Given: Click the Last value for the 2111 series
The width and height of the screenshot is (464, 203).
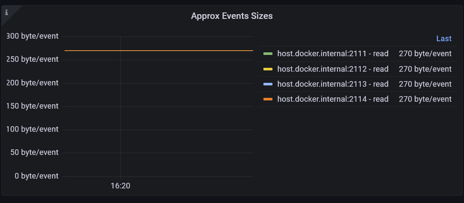Looking at the screenshot, I should [x=425, y=54].
